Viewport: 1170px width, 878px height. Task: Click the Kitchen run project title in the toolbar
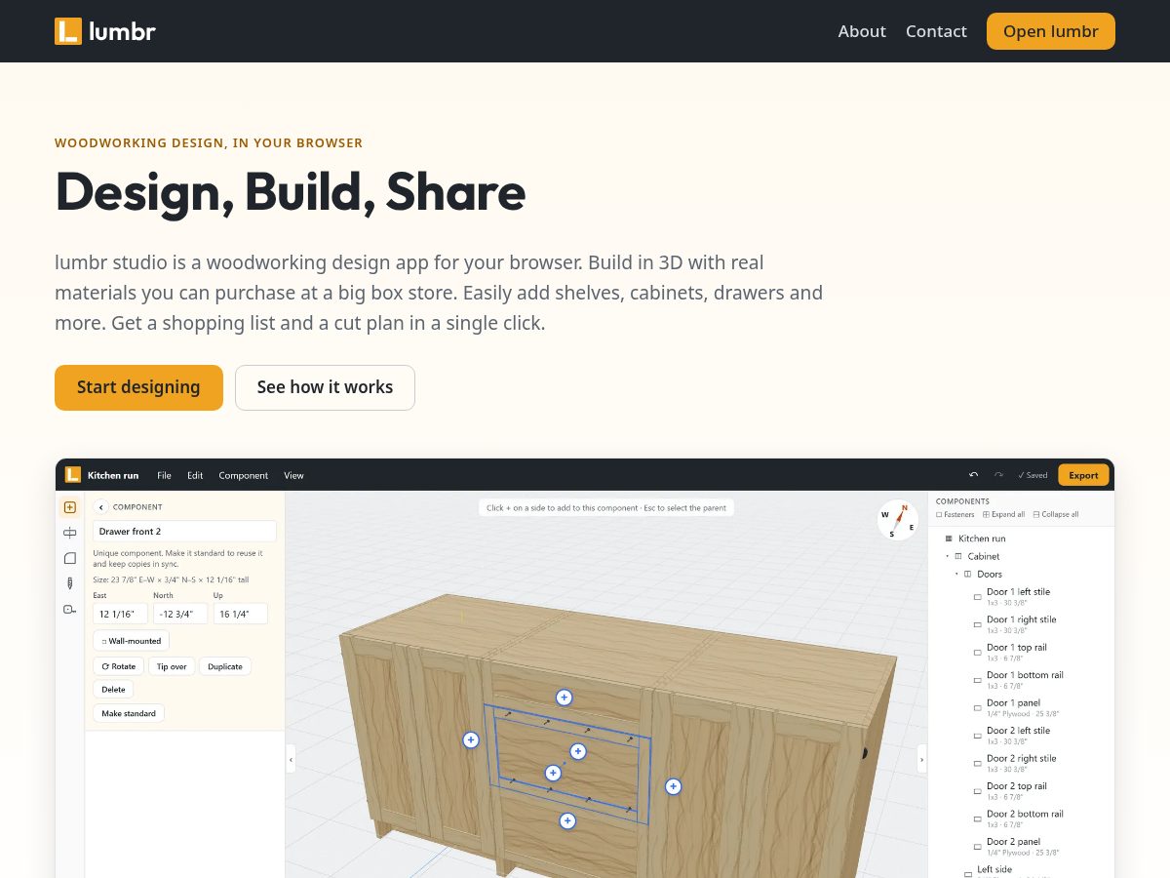pyautogui.click(x=113, y=475)
